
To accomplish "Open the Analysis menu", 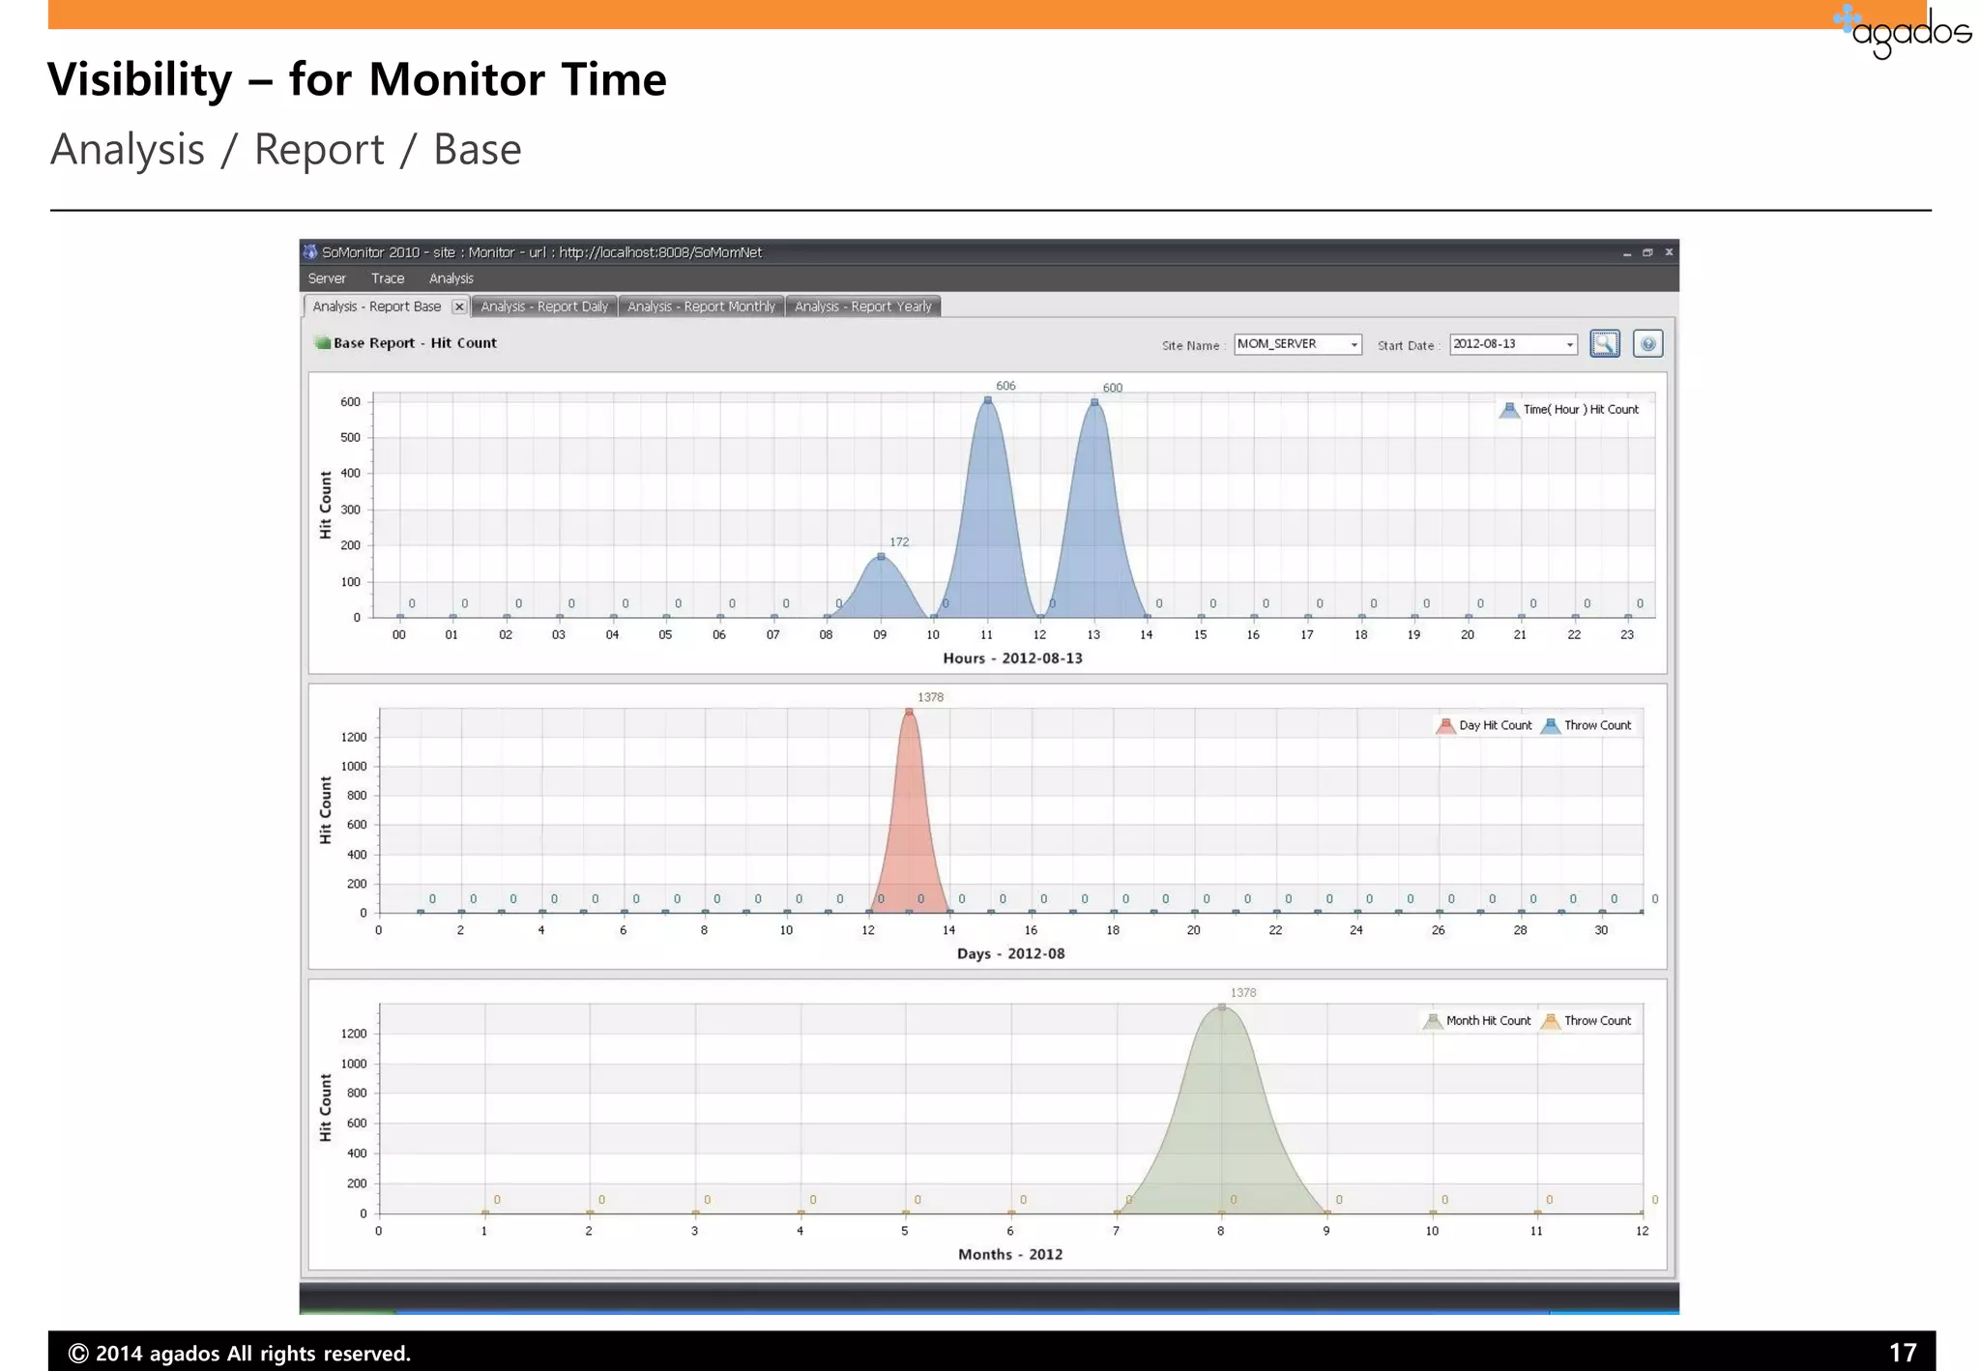I will coord(451,278).
